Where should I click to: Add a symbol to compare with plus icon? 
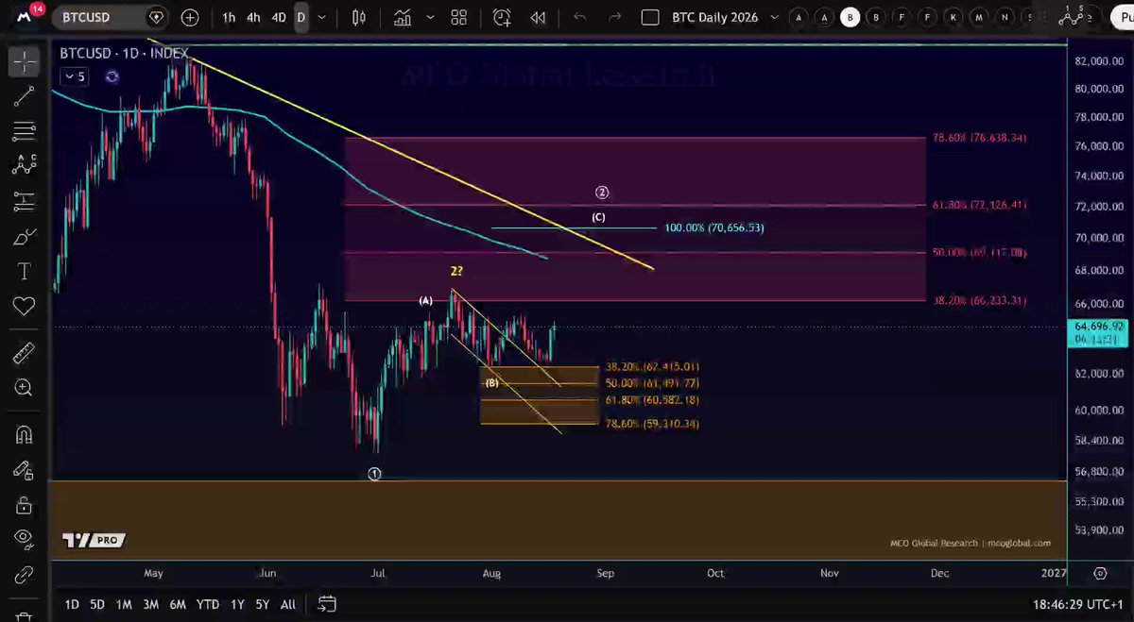point(190,17)
